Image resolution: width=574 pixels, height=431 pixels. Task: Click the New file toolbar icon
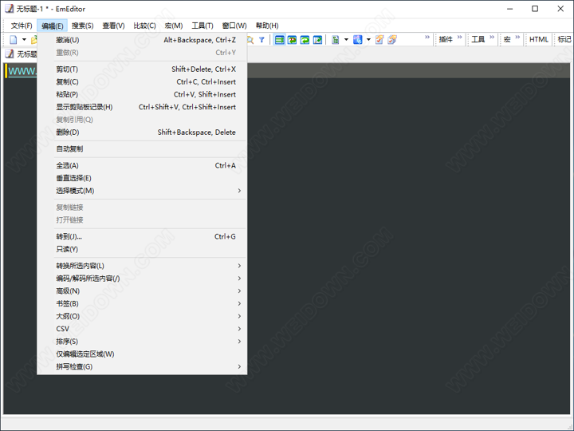13,40
